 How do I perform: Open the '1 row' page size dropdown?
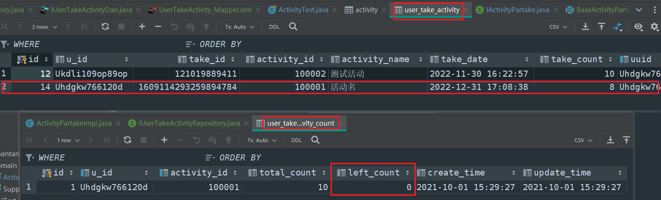pyautogui.click(x=68, y=140)
